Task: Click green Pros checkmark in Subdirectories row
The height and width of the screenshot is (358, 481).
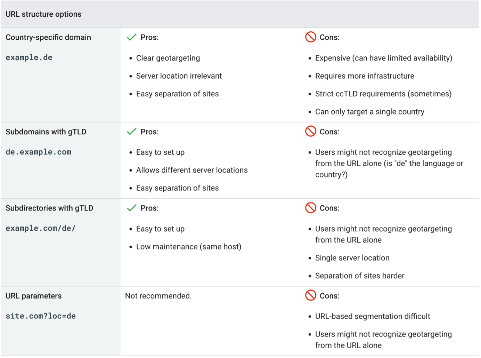Action: [132, 208]
